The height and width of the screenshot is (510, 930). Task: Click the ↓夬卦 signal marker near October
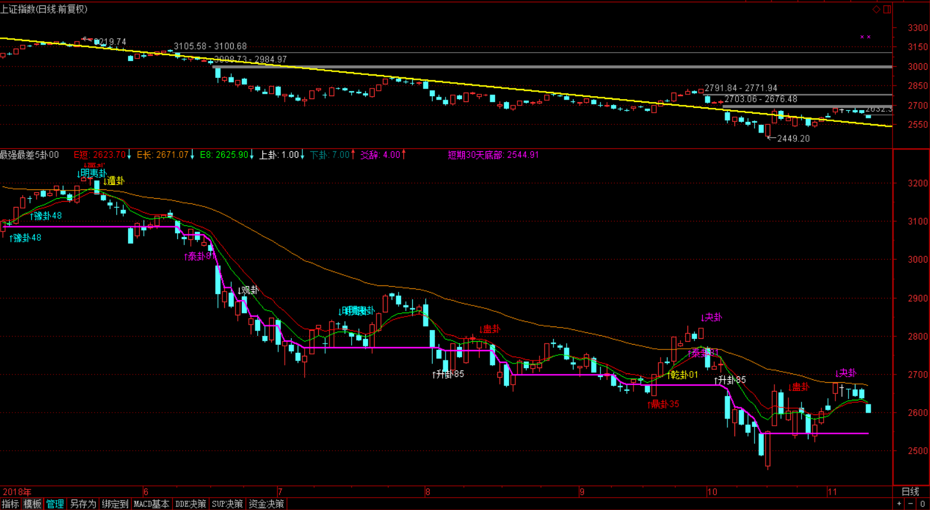pos(711,317)
